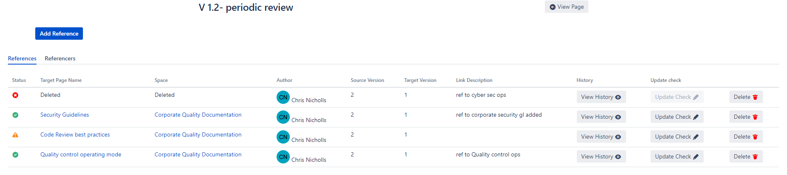Delete the Quality control operating mode reference
Viewport: 787px width, 175px height.
(x=746, y=156)
